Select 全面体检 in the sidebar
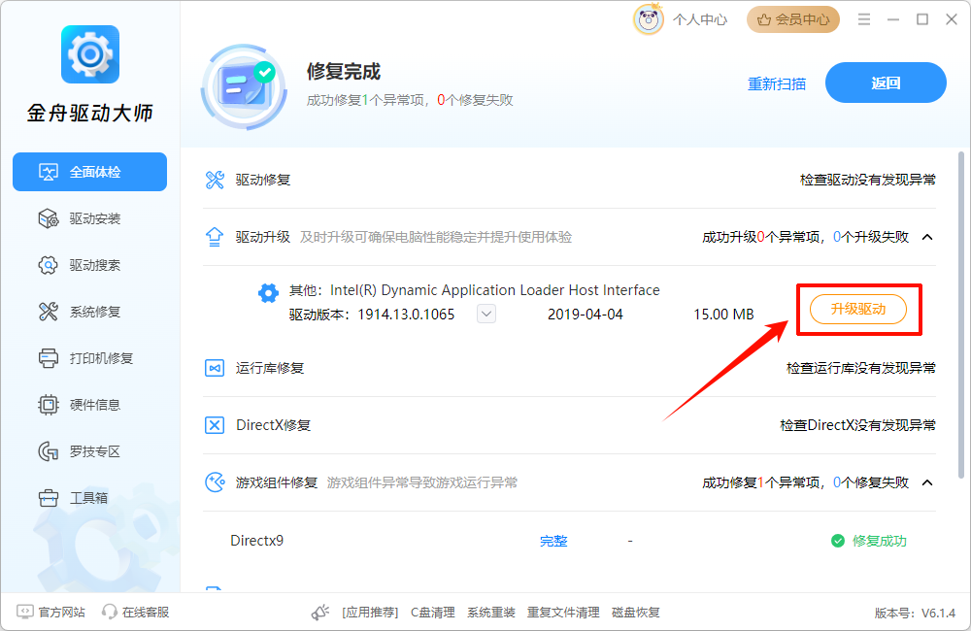Screen dimensions: 971x631 [x=89, y=172]
